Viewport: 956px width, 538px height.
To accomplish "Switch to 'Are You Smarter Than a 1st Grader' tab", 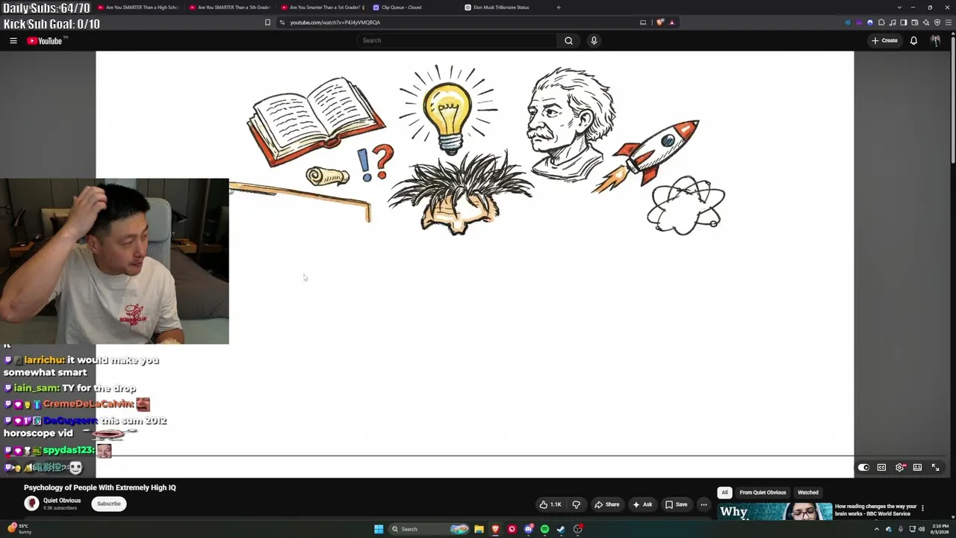I will [321, 7].
